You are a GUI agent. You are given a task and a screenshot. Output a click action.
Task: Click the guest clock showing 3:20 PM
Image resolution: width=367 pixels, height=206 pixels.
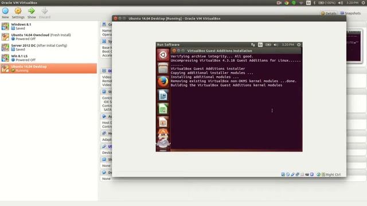pyautogui.click(x=288, y=45)
